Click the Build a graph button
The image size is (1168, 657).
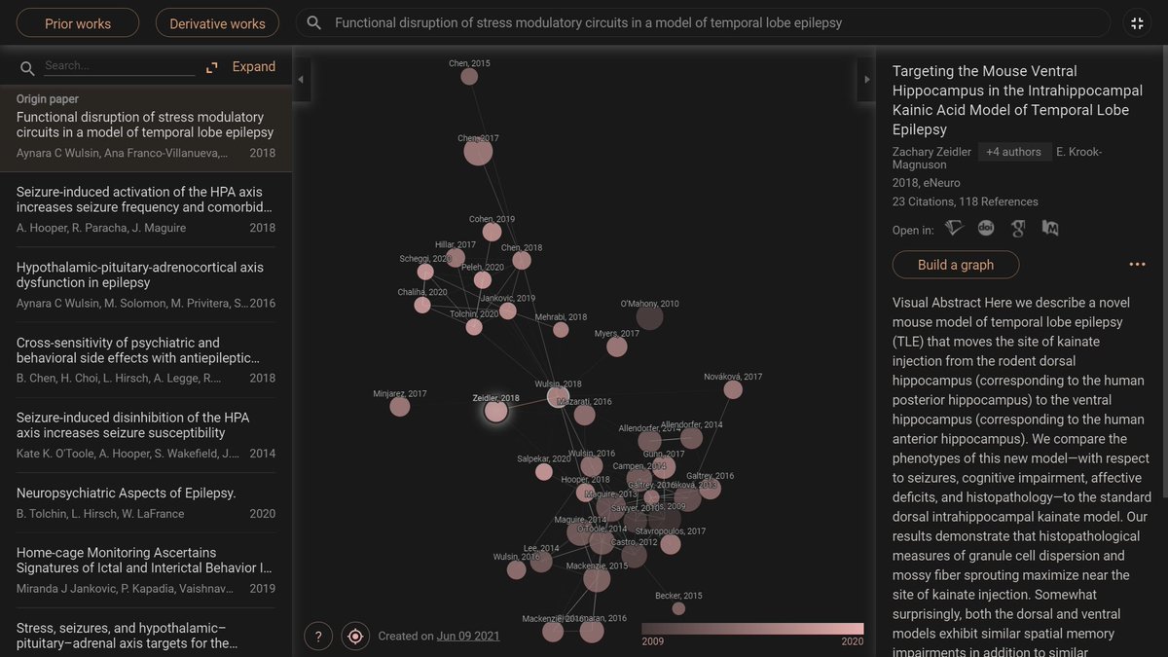pos(956,264)
